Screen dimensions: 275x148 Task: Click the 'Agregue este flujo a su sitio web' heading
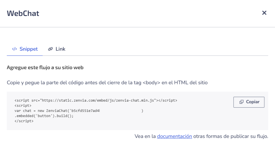[45, 67]
